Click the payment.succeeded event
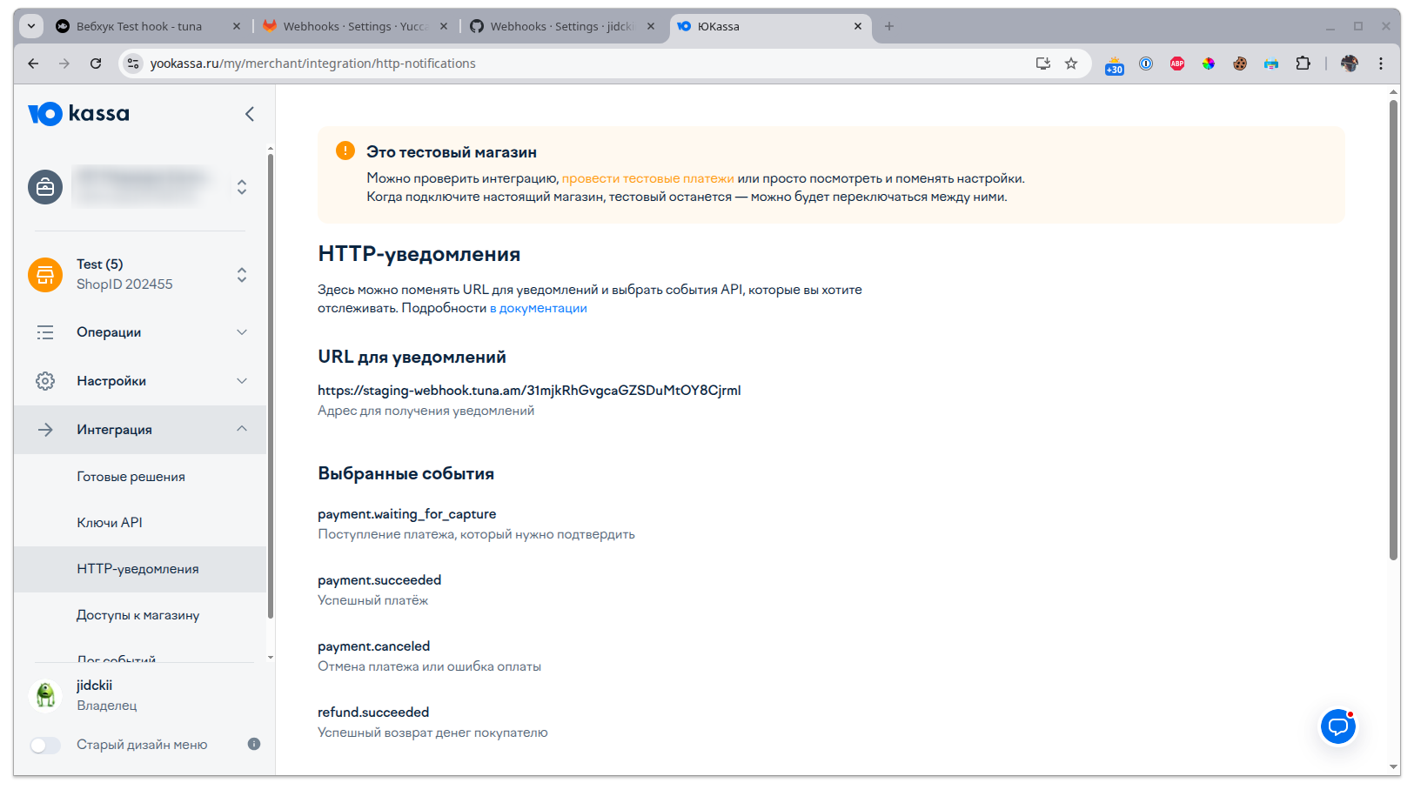 pos(379,580)
